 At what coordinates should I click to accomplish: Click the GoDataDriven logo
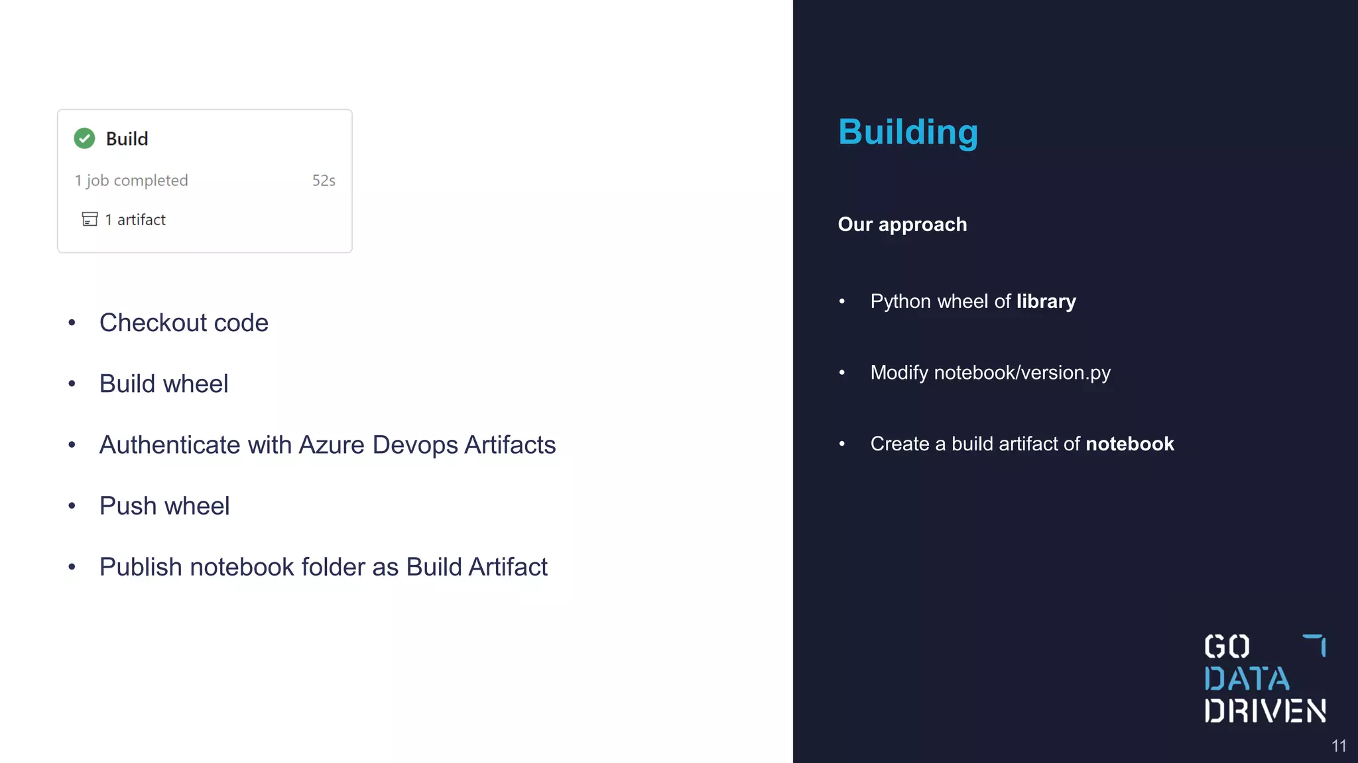click(x=1265, y=678)
